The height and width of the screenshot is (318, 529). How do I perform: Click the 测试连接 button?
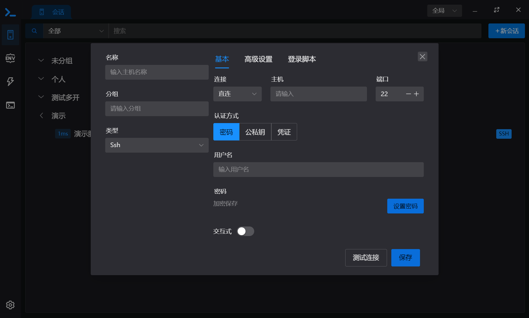[366, 257]
